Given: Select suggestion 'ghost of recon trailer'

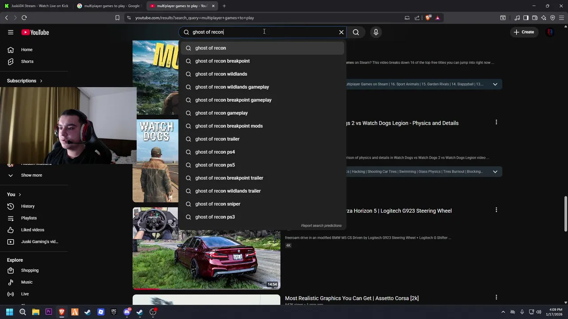Looking at the screenshot, I should tap(262, 139).
